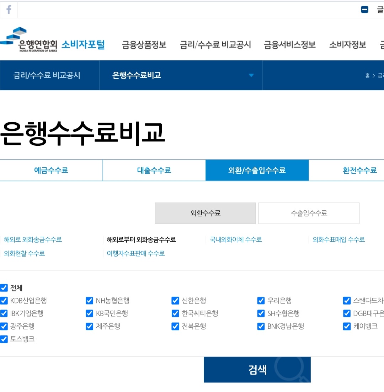Select the 외환수수료 sub-tab button
Image resolution: width=384 pixels, height=392 pixels.
coord(206,213)
